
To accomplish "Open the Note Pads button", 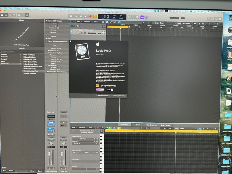I will pos(212,18).
